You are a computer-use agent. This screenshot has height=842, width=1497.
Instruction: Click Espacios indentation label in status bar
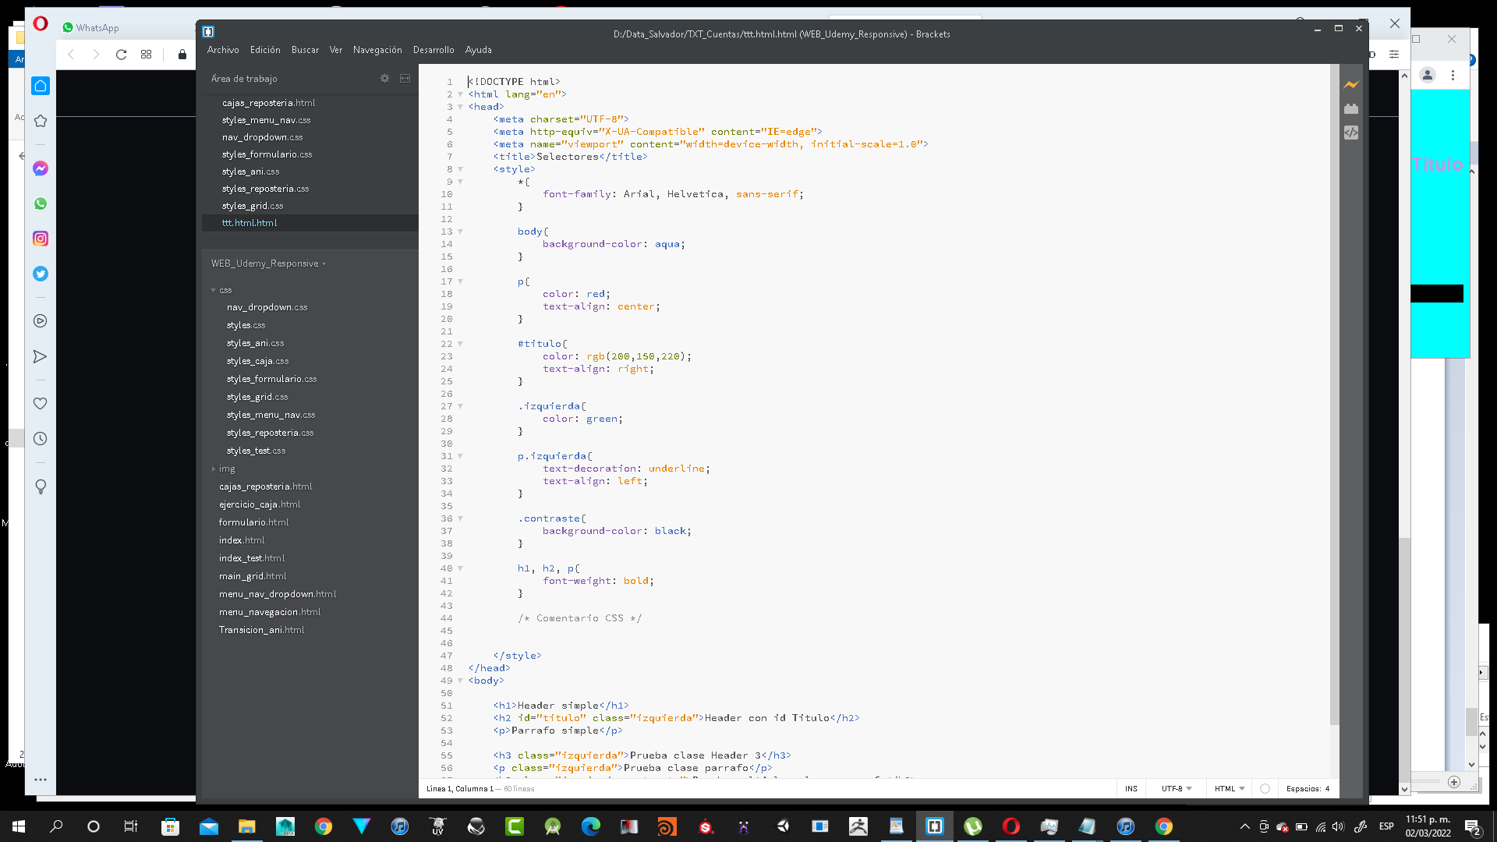coord(1304,789)
